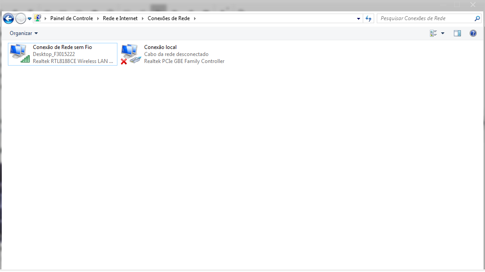Select the Conexão local adapter icon
The width and height of the screenshot is (485, 272).
point(131,54)
